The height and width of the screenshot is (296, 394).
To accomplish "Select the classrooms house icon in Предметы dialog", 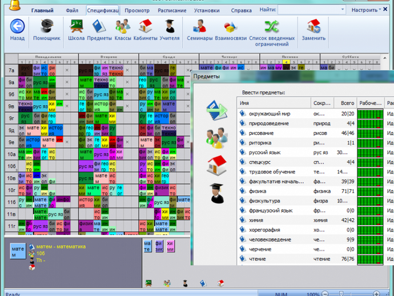I will click(x=216, y=165).
